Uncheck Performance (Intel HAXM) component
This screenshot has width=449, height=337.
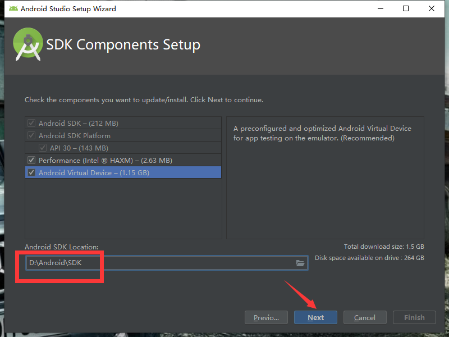click(x=31, y=160)
